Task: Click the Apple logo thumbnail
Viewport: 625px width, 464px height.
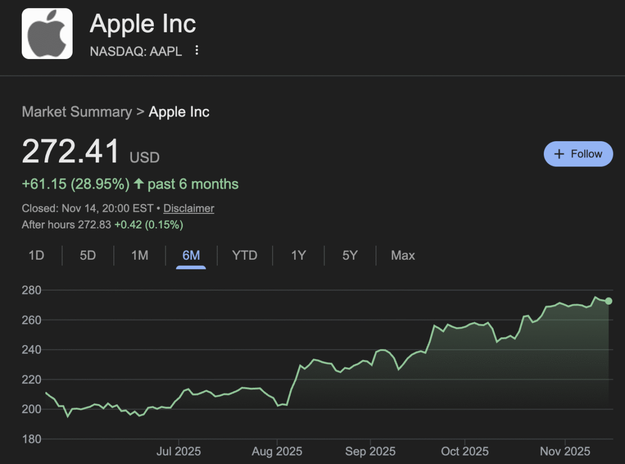Action: (47, 34)
